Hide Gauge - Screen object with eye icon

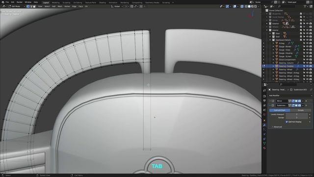click(308, 57)
